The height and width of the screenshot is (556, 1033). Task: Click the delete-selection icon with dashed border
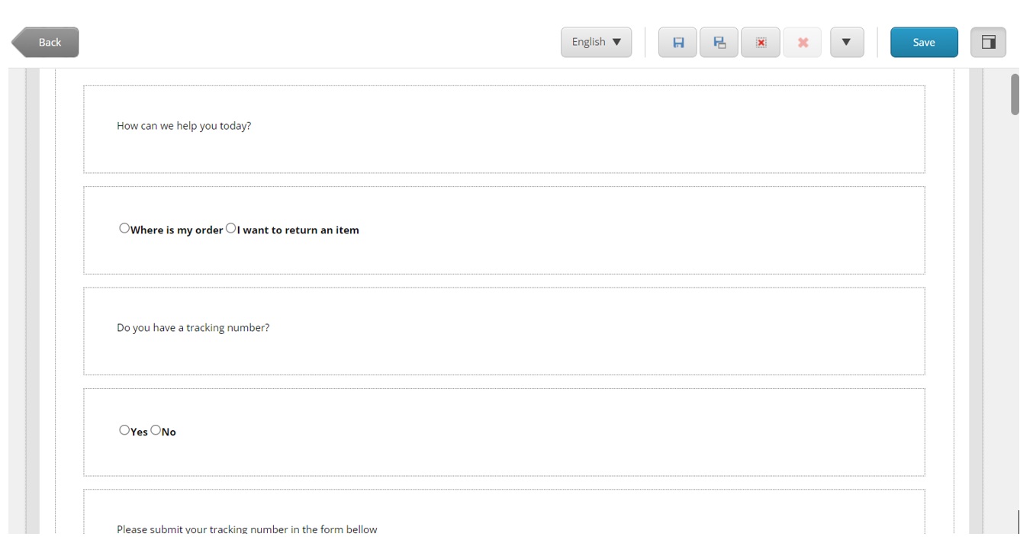(761, 42)
